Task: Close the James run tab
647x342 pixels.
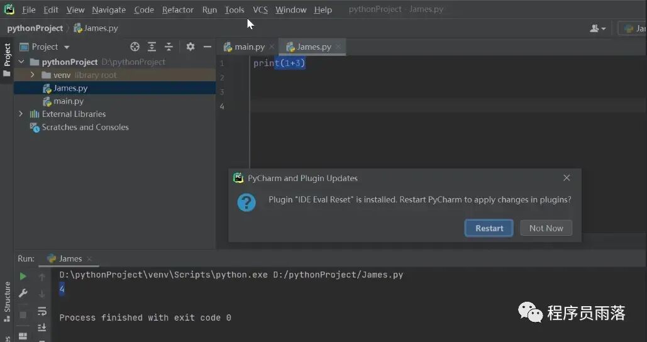Action: [89, 259]
